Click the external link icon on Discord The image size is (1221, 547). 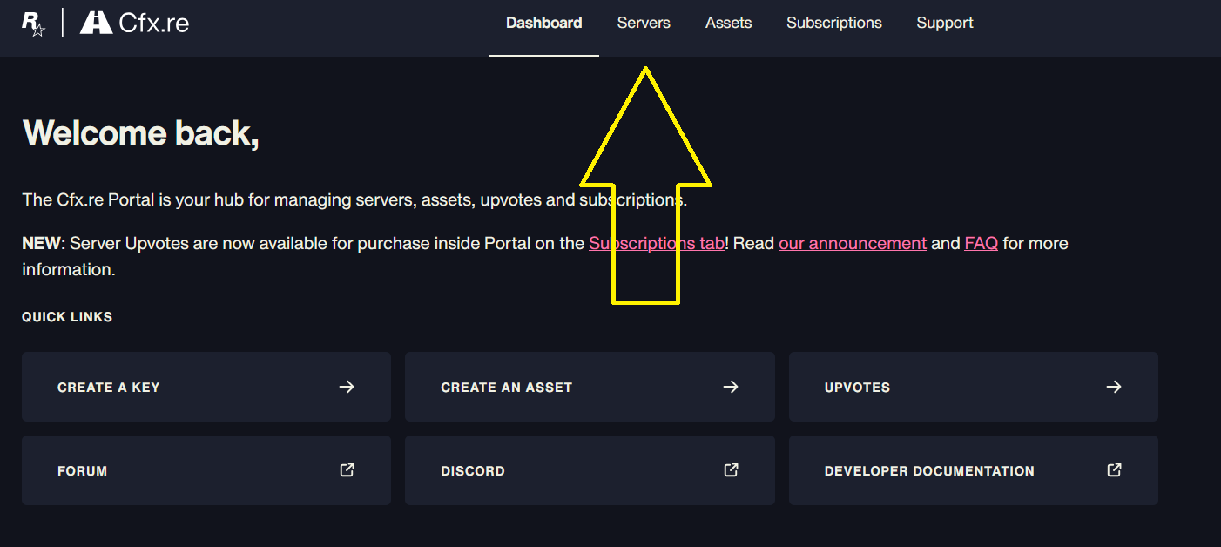tap(731, 470)
